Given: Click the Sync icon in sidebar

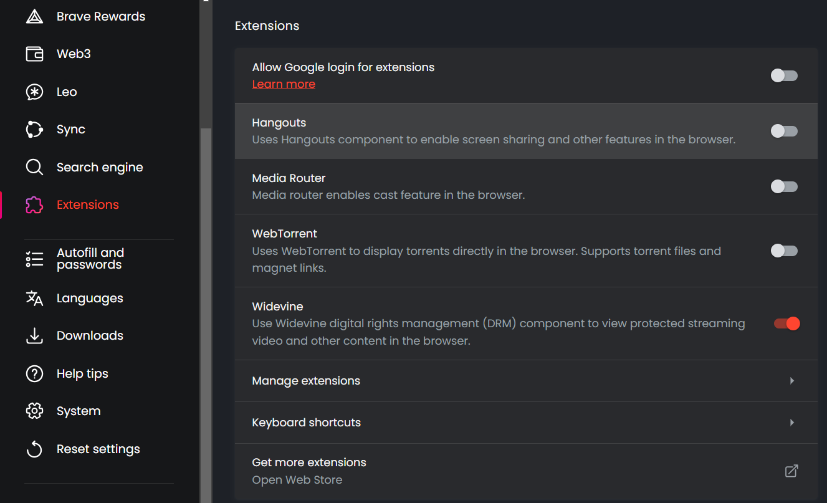Looking at the screenshot, I should (x=34, y=130).
